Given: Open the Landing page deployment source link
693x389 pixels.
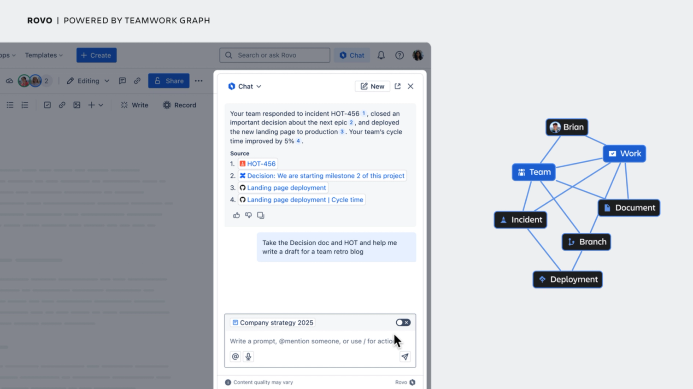Looking at the screenshot, I should click(x=283, y=188).
